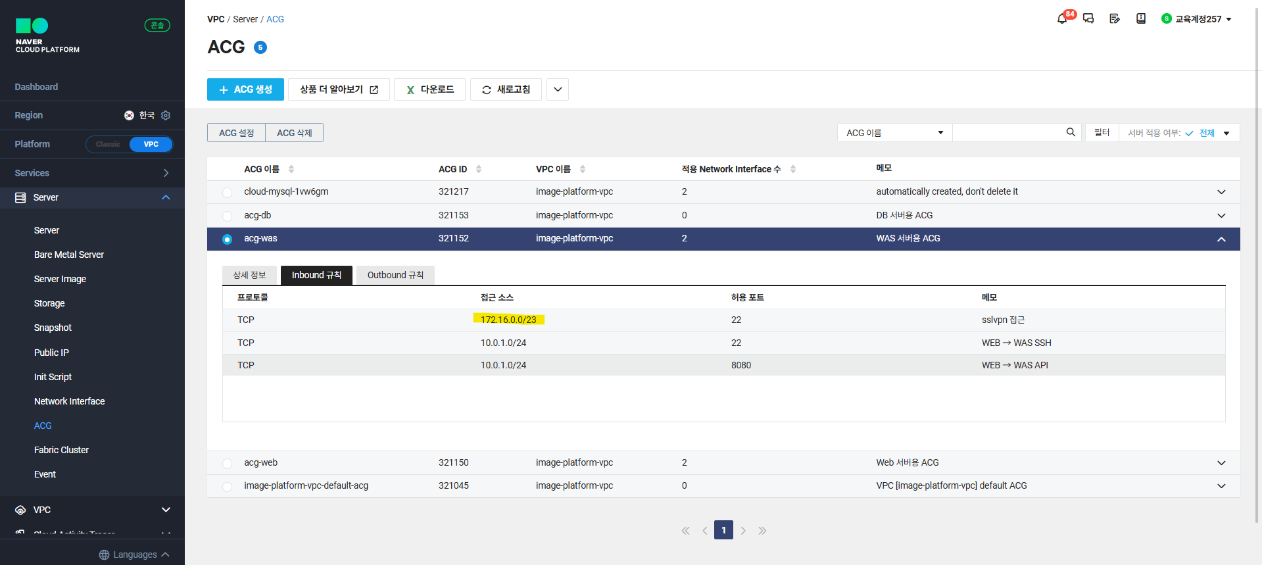Open the Dashboard link in sidebar
Screen dimensions: 1262x565
tap(36, 87)
